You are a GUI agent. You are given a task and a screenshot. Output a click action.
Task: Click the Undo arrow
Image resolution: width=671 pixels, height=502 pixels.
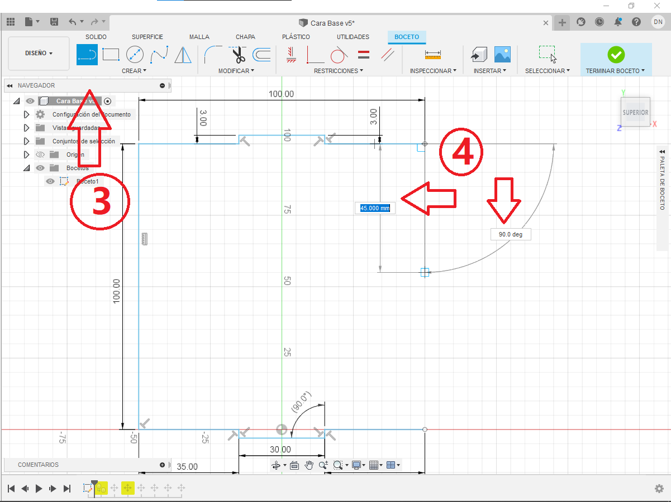72,22
